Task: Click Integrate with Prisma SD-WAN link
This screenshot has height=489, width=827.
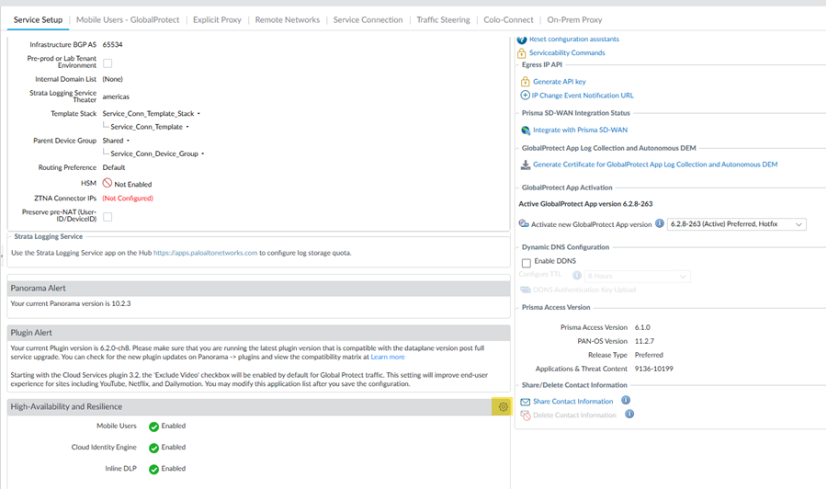Action: [580, 130]
